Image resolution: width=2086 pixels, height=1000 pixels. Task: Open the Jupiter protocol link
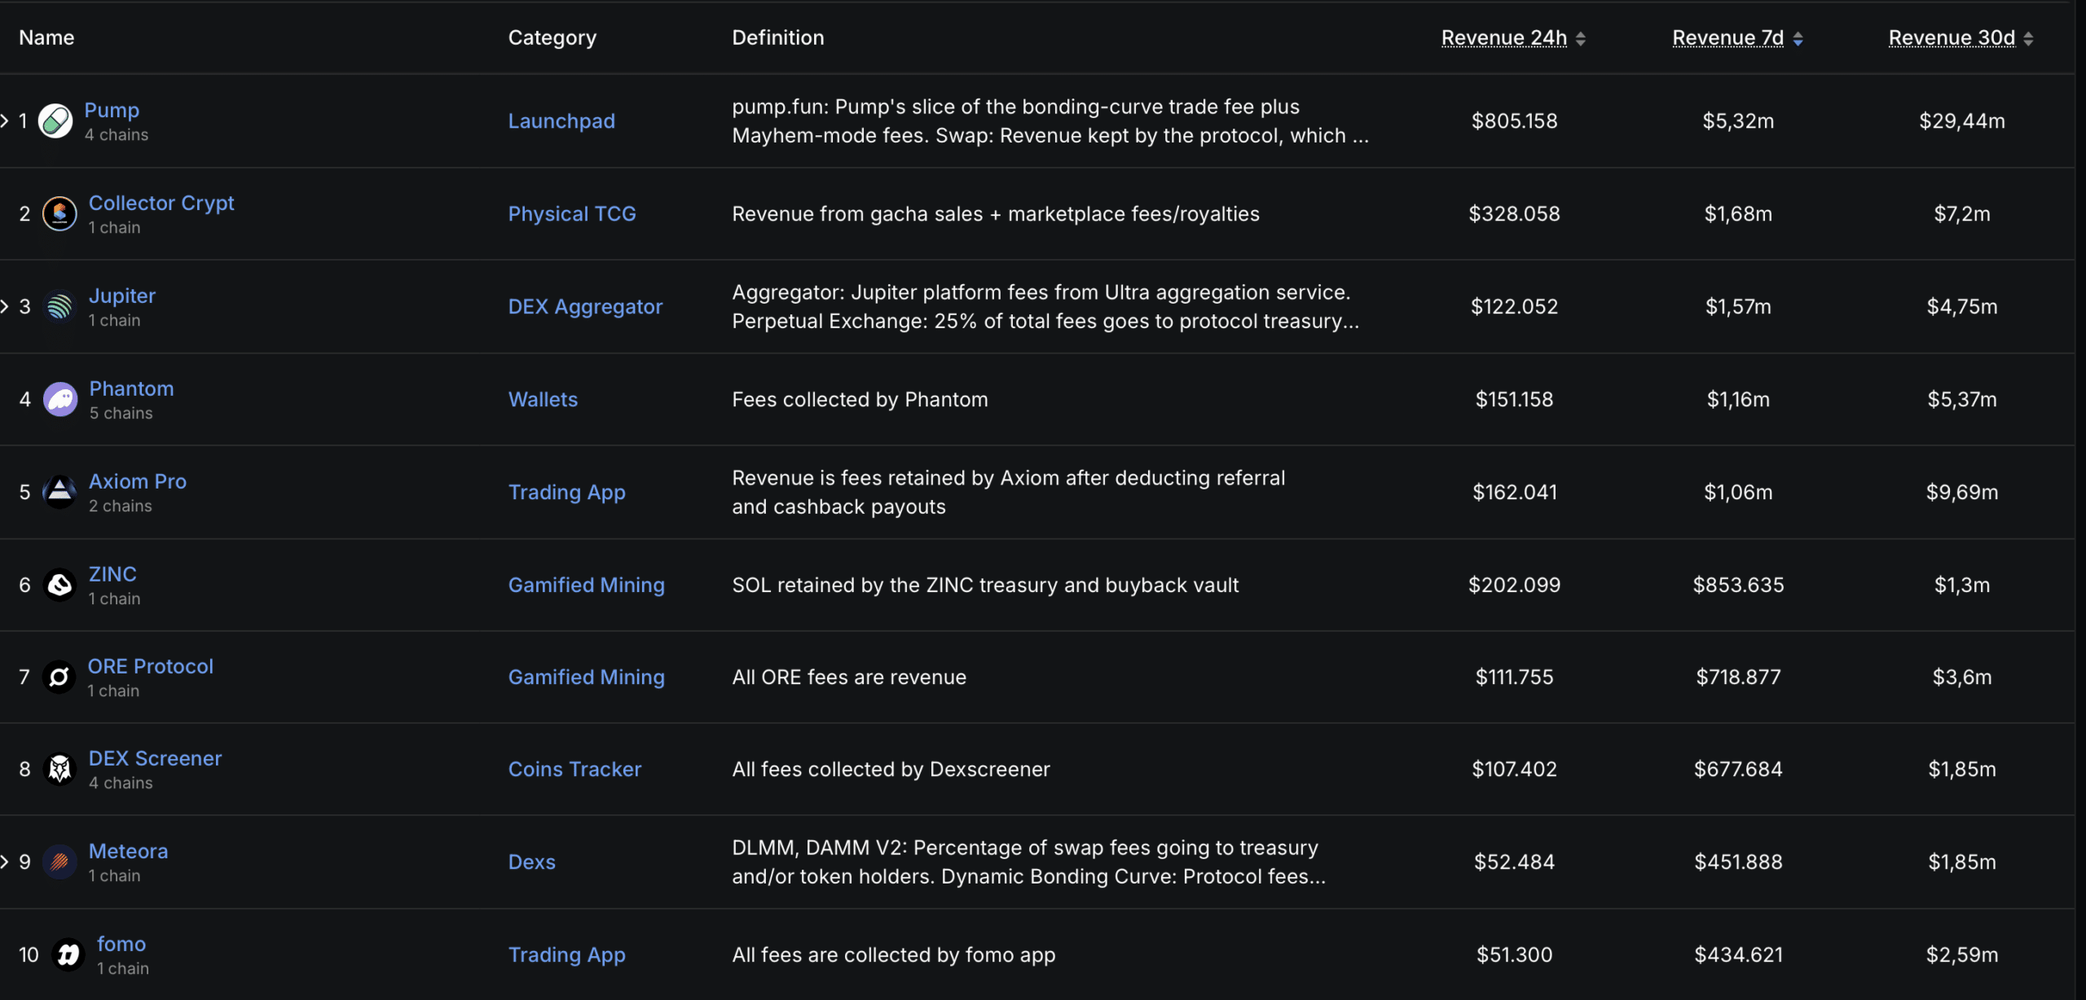point(122,296)
